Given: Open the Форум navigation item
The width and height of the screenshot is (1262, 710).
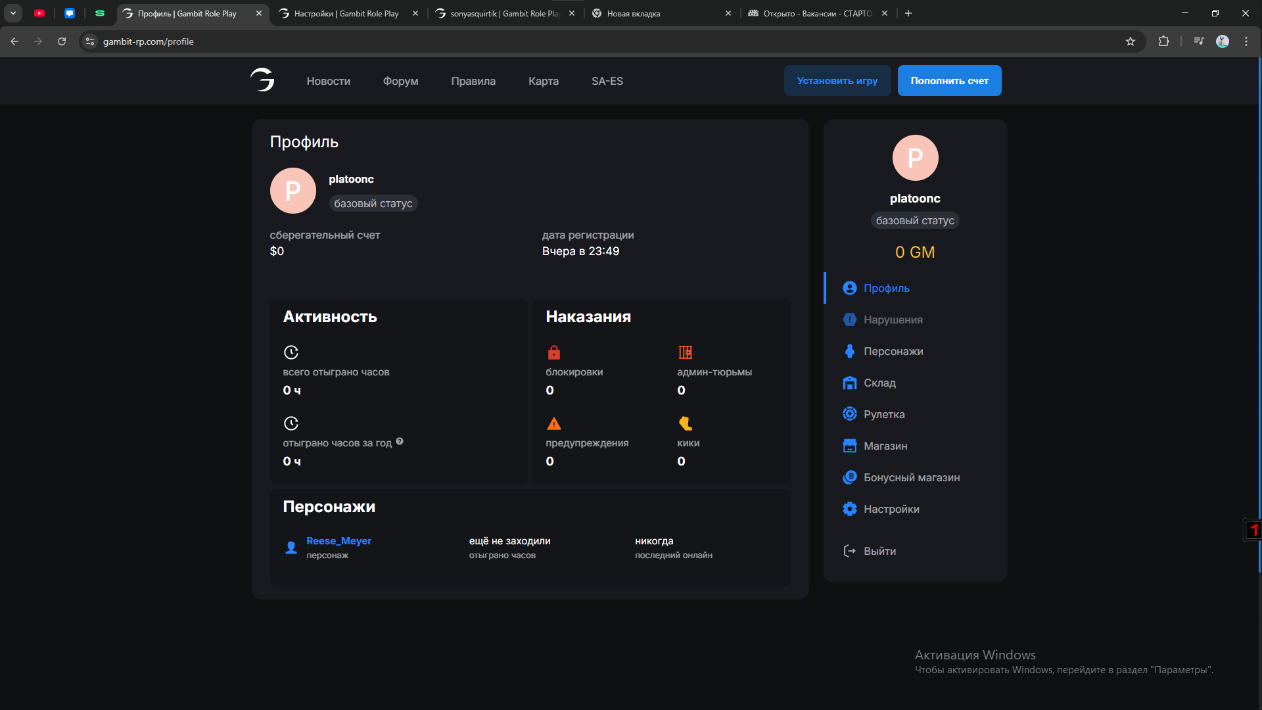Looking at the screenshot, I should (400, 81).
